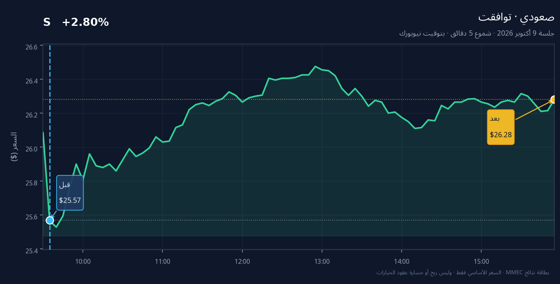Click the "10:00" time axis label

pyautogui.click(x=83, y=261)
